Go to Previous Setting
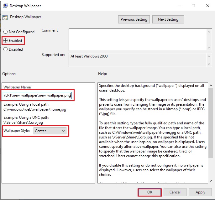This screenshot has height=200, width=215. point(134,19)
